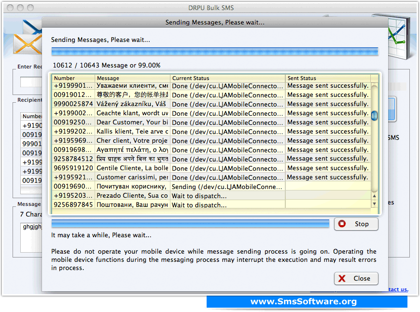The width and height of the screenshot is (420, 312).
Task: Click number cell '00919012...'
Action: coord(73,95)
